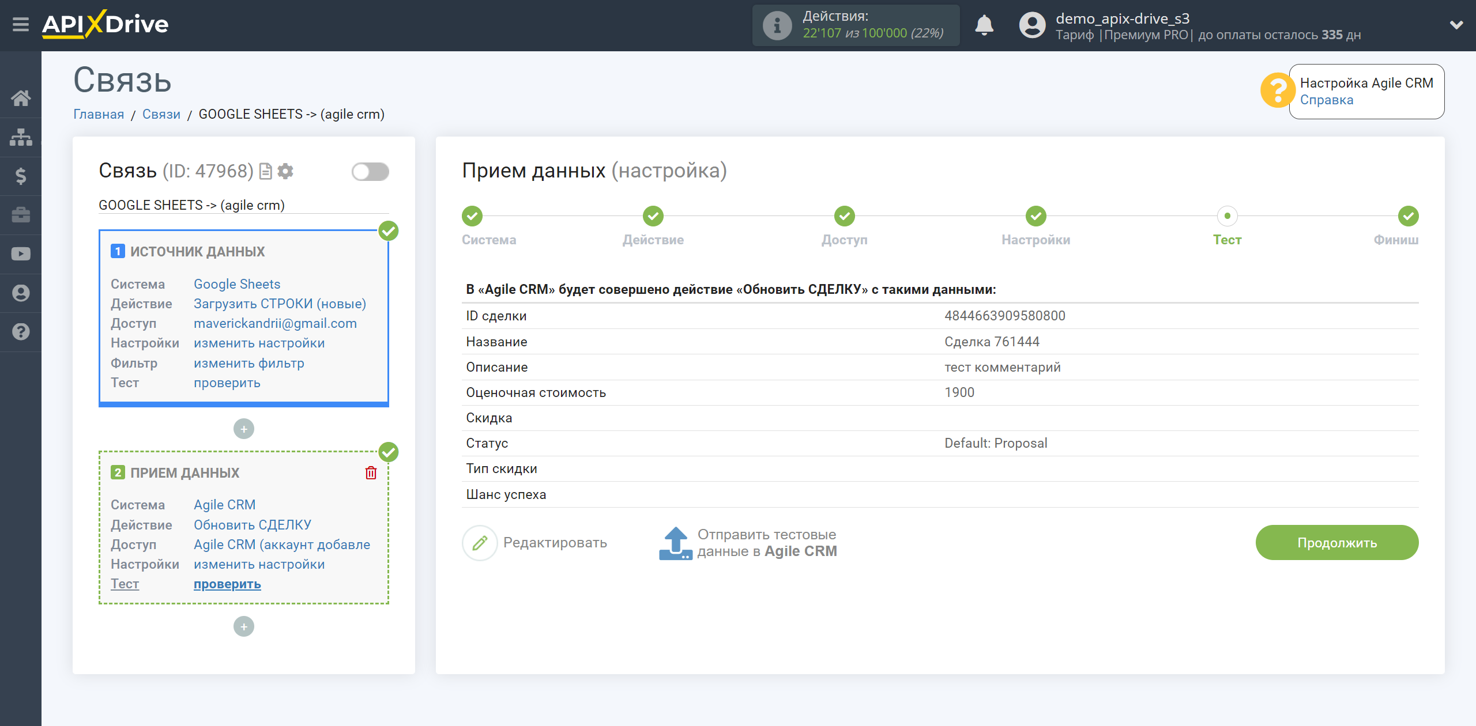Expand the account dropdown chevron
This screenshot has height=726, width=1476.
[1456, 25]
